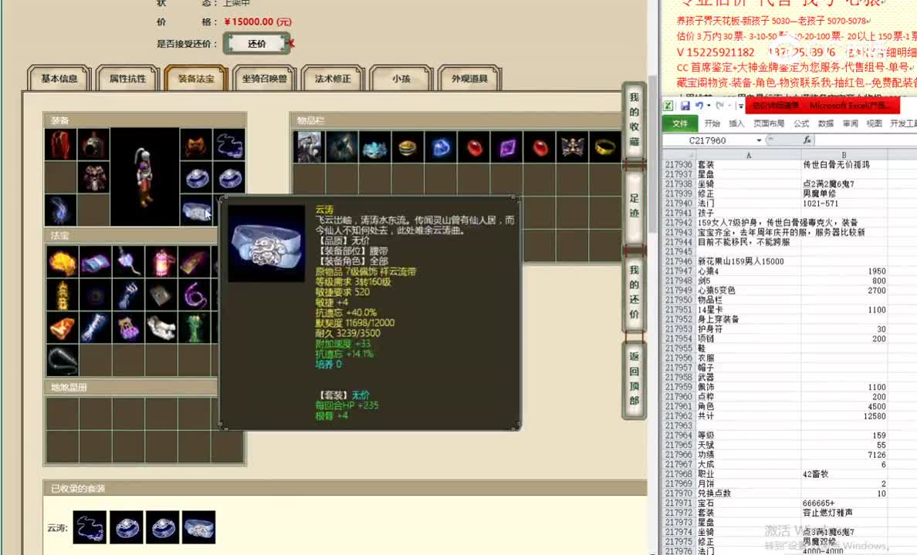Viewport: 917px width, 555px height.
Task: Open the 小孩 tab
Action: [x=401, y=79]
